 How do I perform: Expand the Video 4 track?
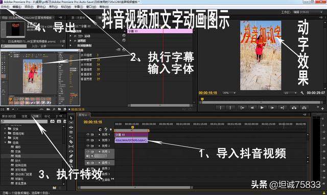pos(100,135)
